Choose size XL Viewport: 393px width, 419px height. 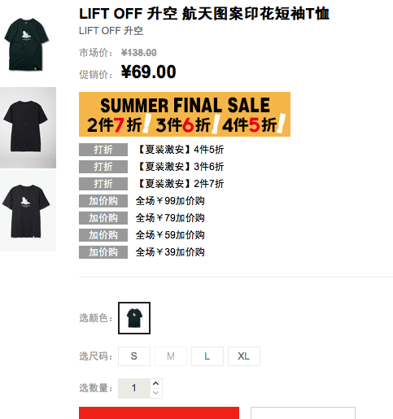[x=244, y=356]
